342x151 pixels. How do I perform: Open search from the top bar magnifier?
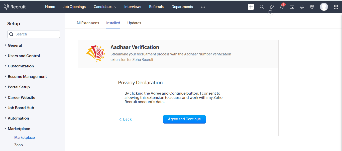point(262,7)
